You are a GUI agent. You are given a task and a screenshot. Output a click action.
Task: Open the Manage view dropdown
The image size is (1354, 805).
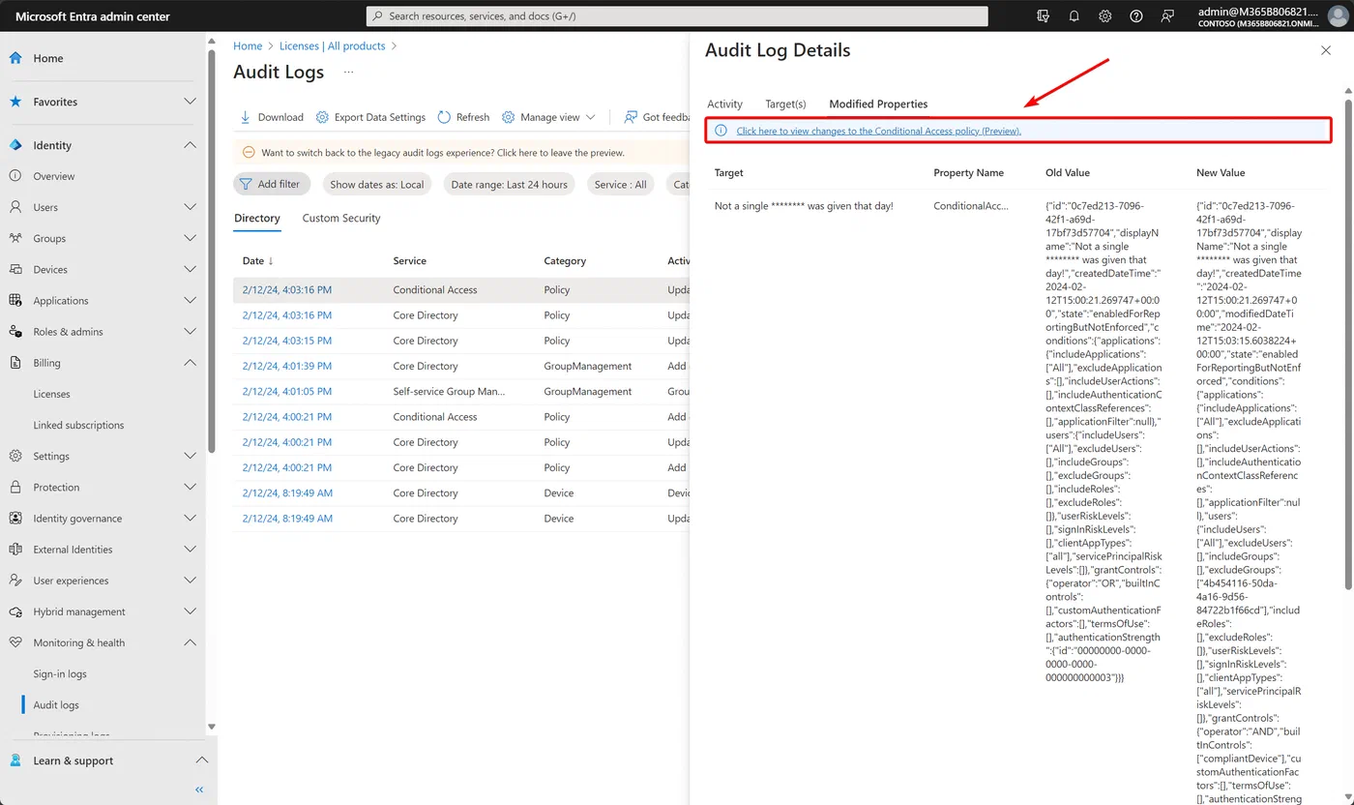tap(548, 117)
